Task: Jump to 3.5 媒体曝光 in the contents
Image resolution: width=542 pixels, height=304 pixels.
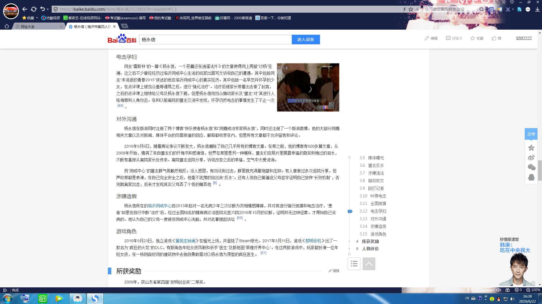Action: point(372,158)
